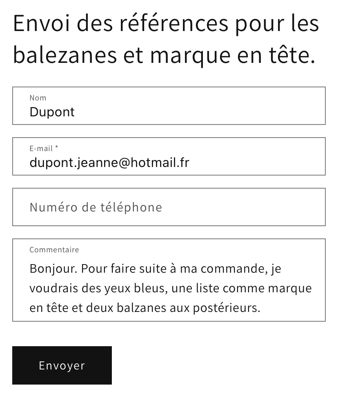Click the word "balzanes" in the comment
The width and height of the screenshot is (338, 396).
143,308
